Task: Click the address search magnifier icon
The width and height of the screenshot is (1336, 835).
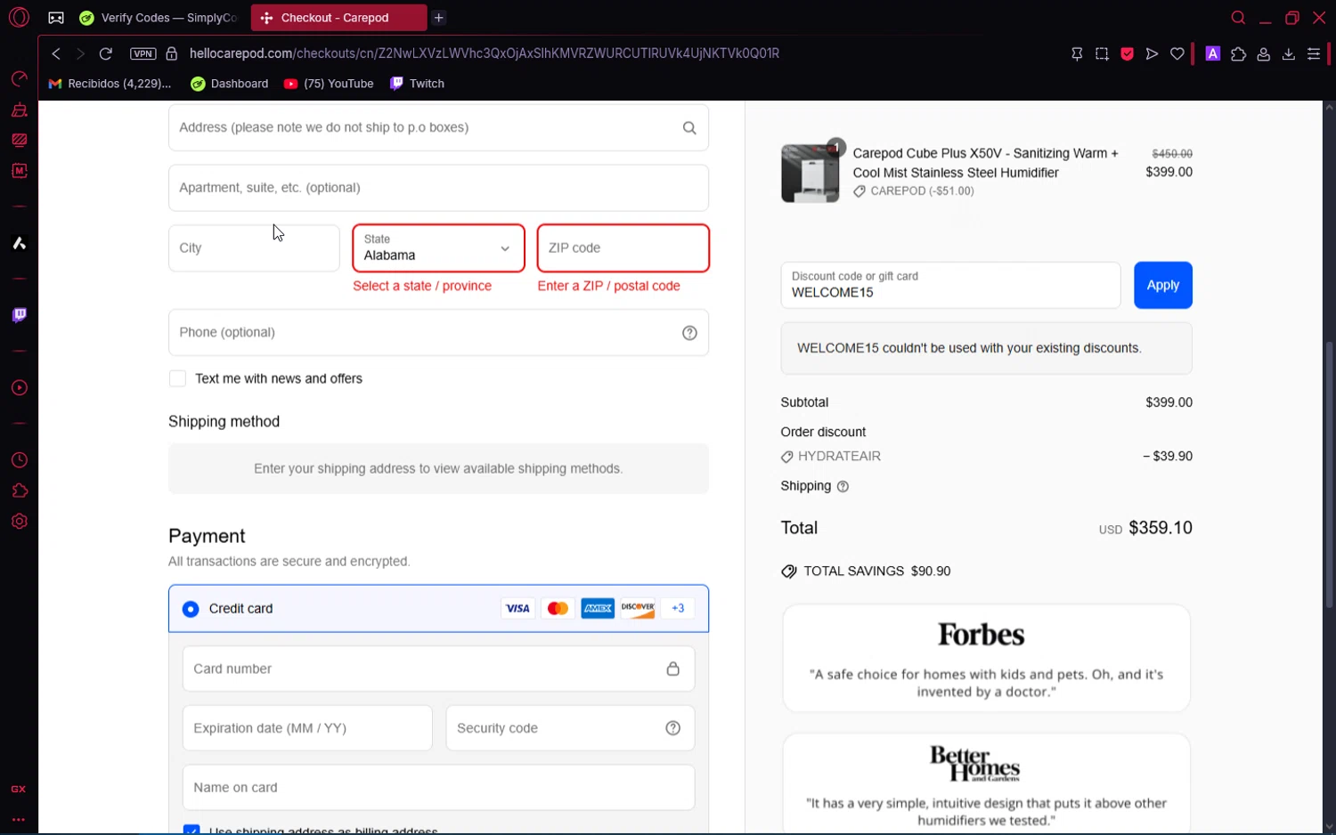Action: pos(689,128)
